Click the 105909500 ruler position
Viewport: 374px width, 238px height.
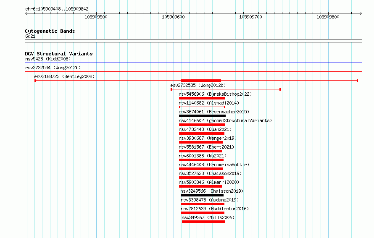[96, 17]
